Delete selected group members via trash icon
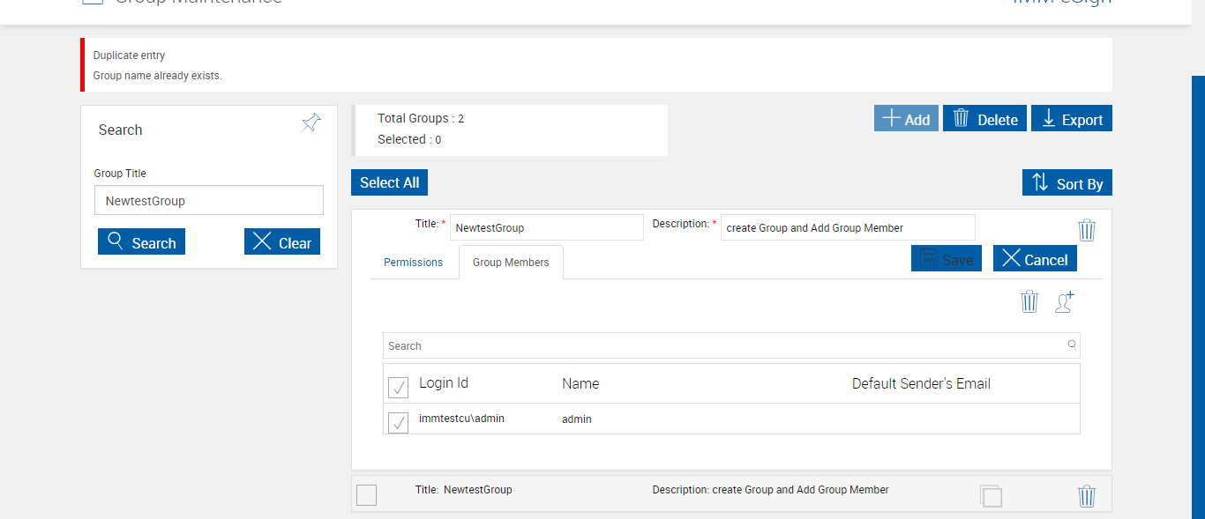1205x519 pixels. 1029,301
